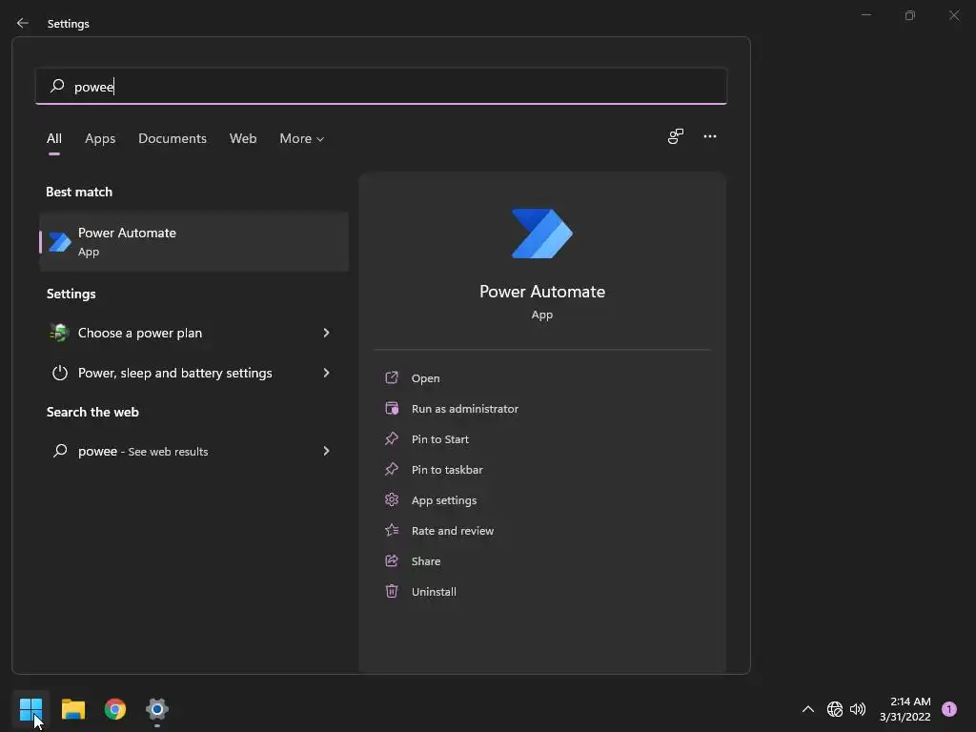This screenshot has width=976, height=732.
Task: Click the star icon beside Rate and review
Action: click(x=392, y=530)
